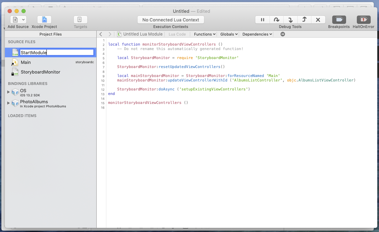Click the Step Over debug button
The image size is (379, 232).
(276, 20)
